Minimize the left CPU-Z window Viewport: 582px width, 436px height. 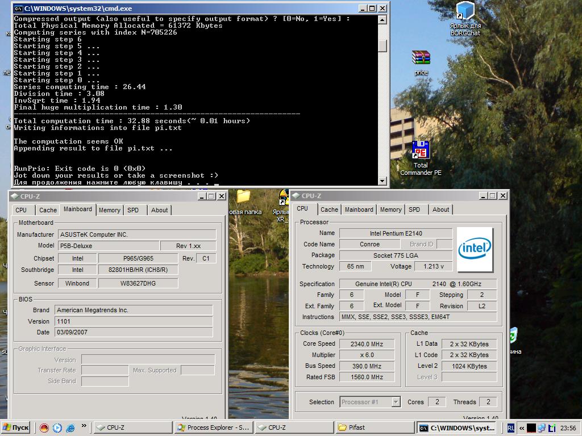tap(202, 196)
